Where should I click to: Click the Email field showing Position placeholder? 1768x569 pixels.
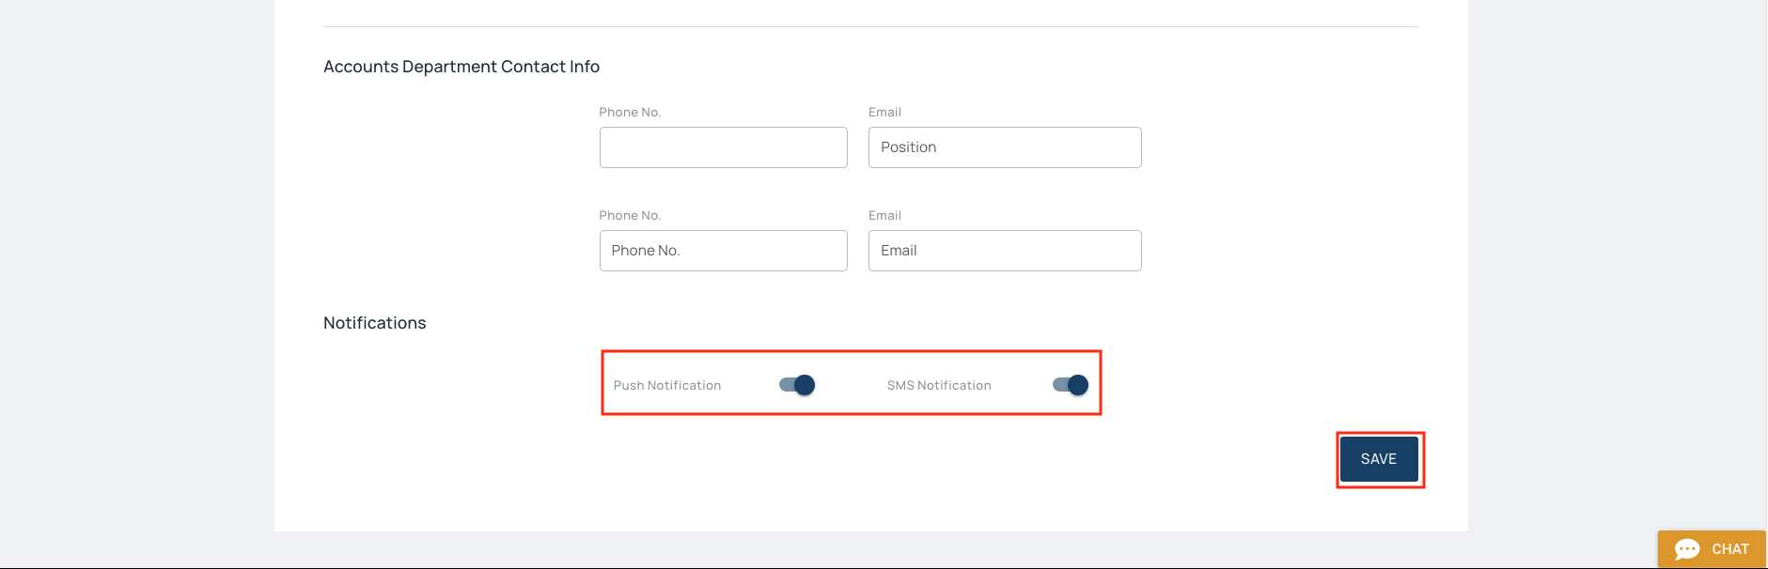point(1004,147)
